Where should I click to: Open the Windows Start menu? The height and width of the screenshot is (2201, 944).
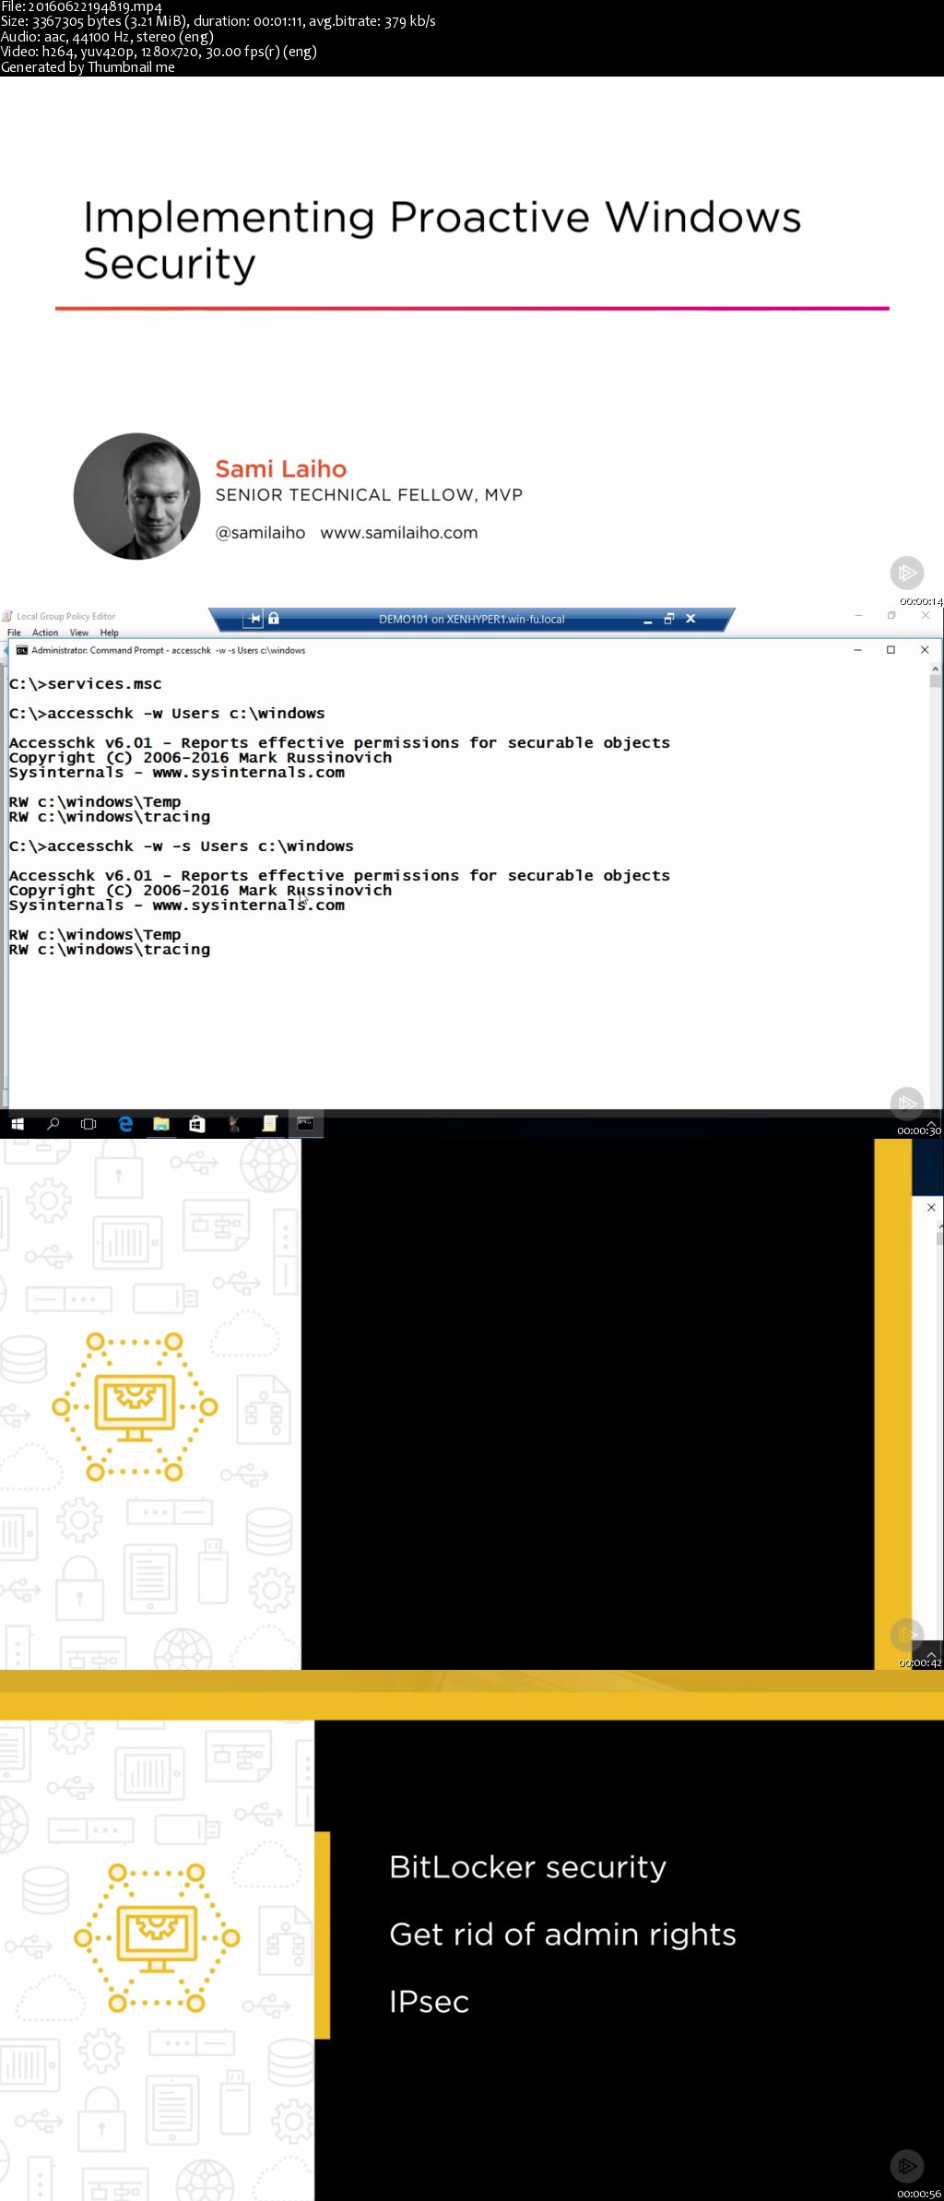[x=17, y=1124]
